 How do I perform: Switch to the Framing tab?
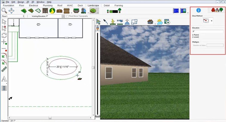(x=119, y=5)
